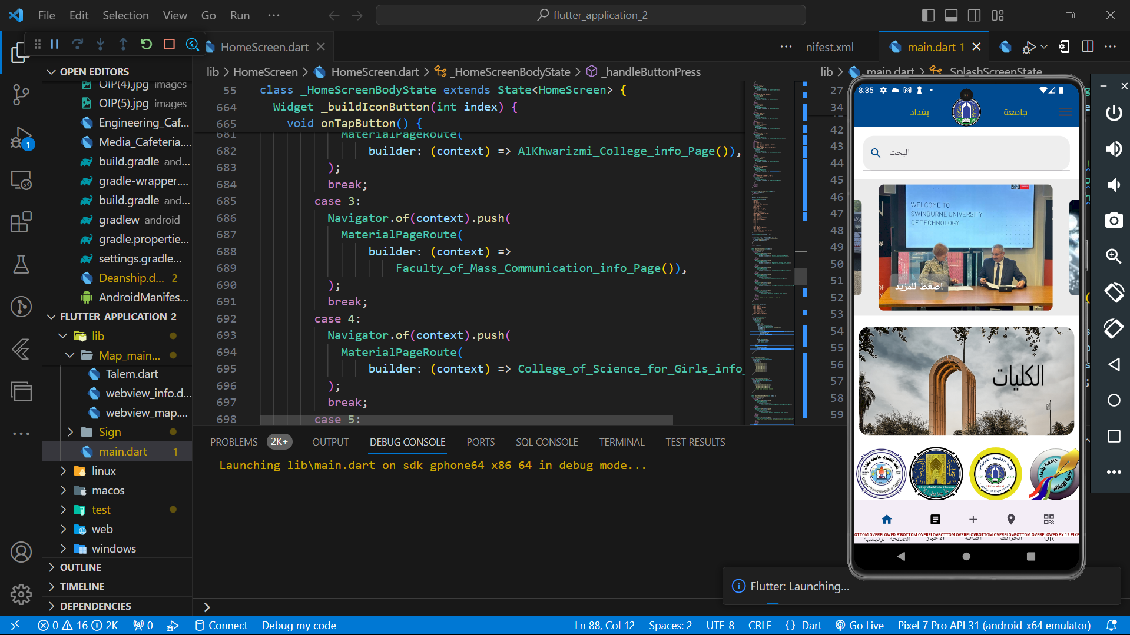
Task: Click the Dart language mode indicator
Action: coord(811,626)
